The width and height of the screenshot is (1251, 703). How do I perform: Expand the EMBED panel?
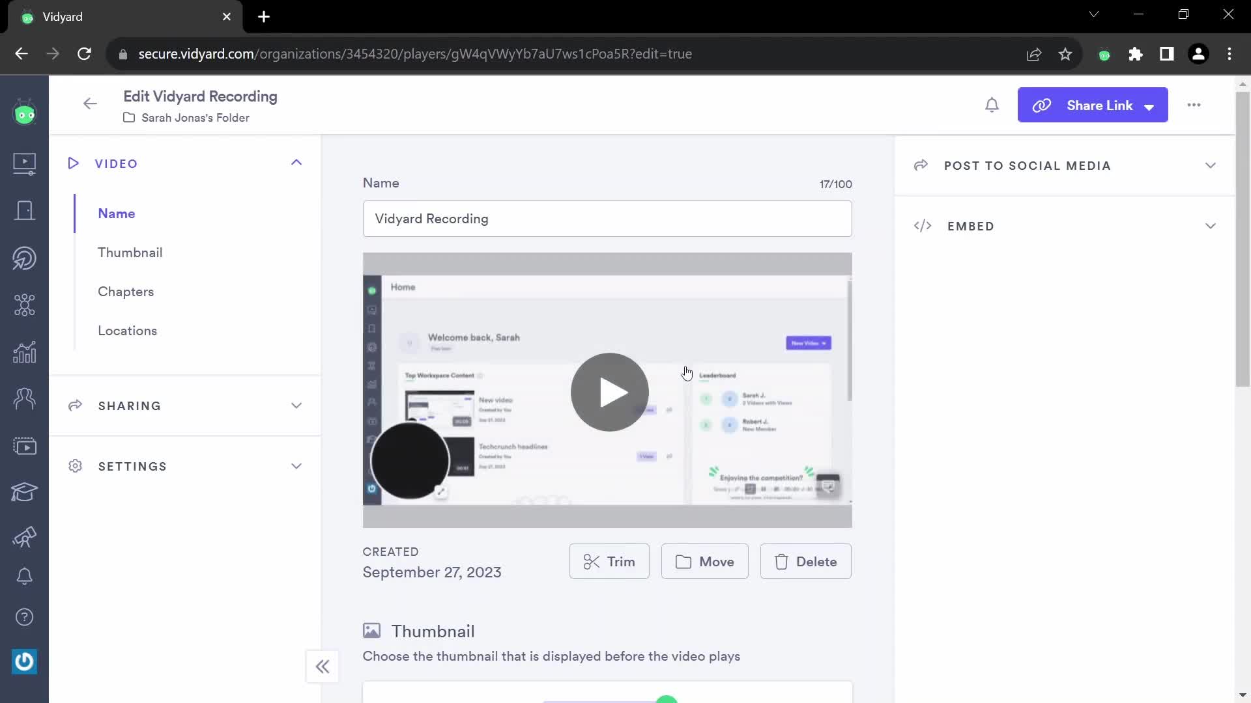click(1211, 226)
